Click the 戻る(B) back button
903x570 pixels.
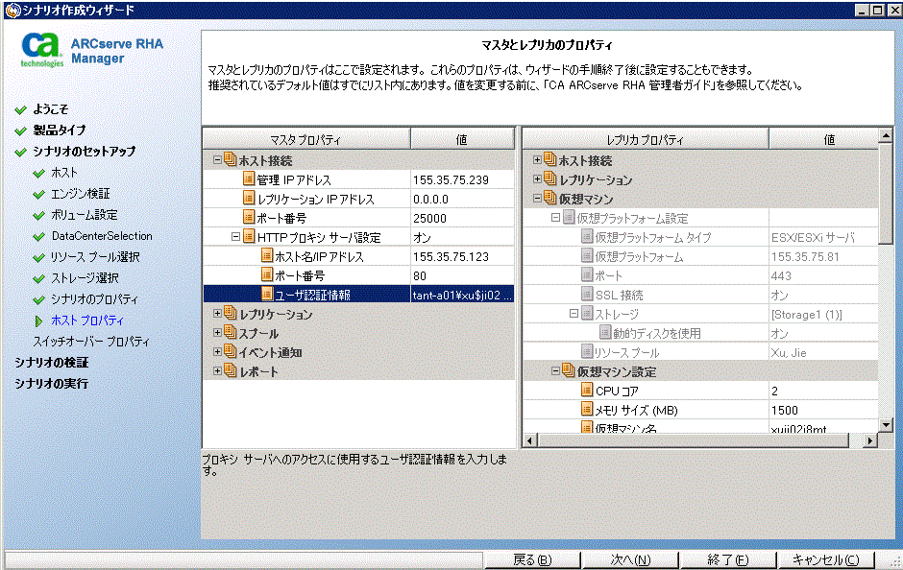(532, 559)
